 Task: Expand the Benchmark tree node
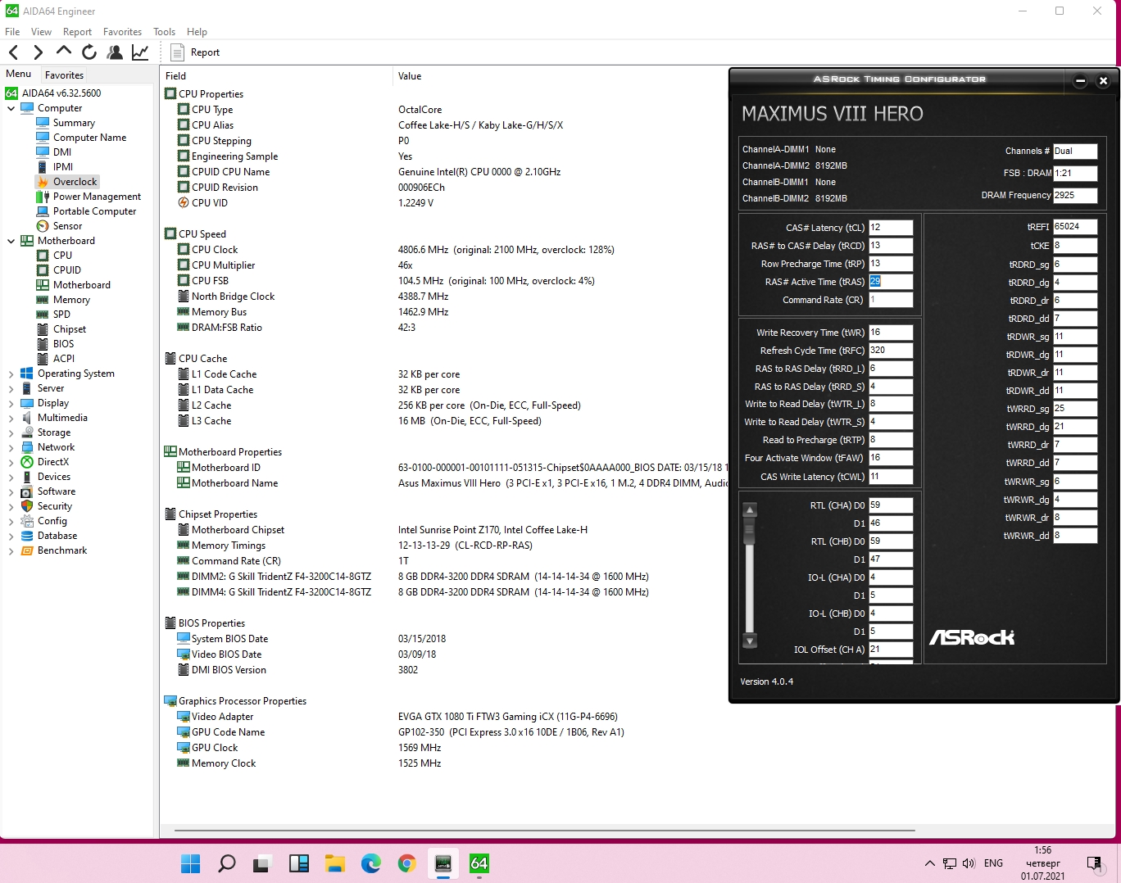coord(11,550)
